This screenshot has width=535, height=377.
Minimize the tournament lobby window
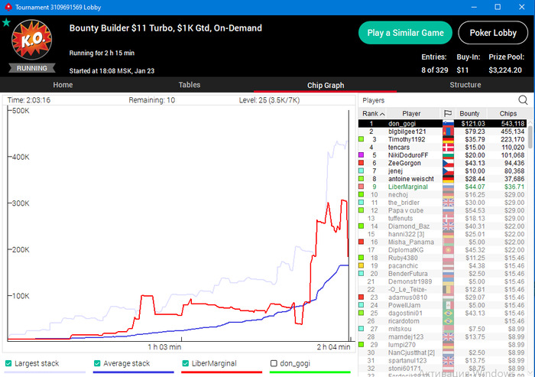[x=474, y=7]
